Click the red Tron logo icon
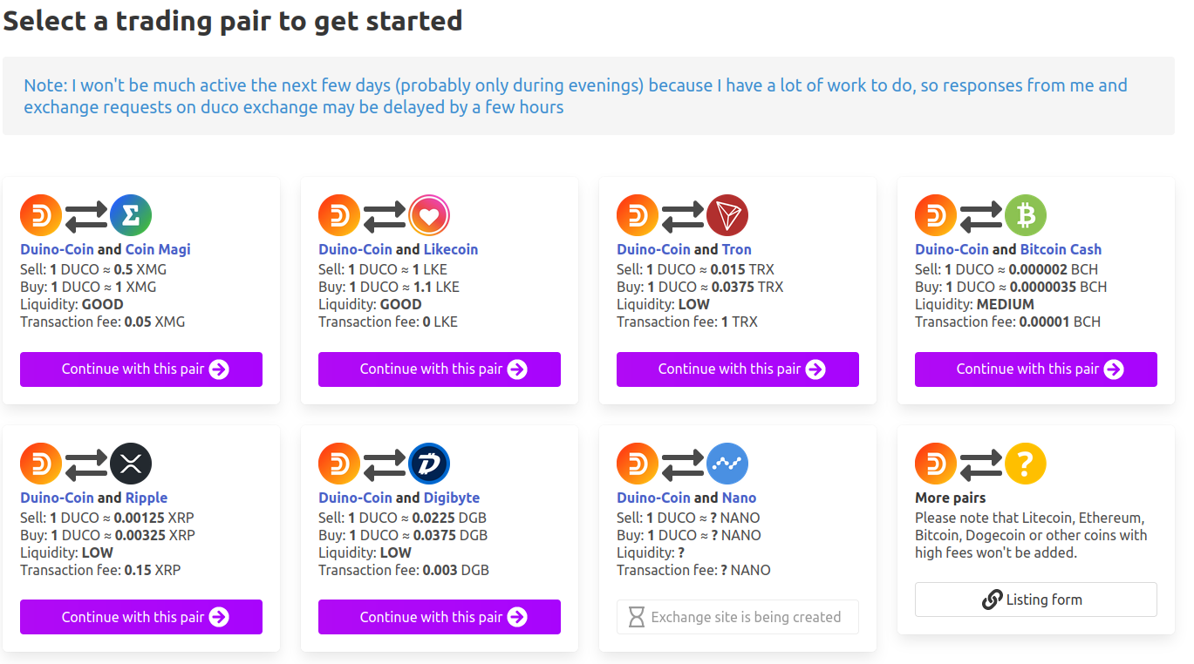 point(727,215)
